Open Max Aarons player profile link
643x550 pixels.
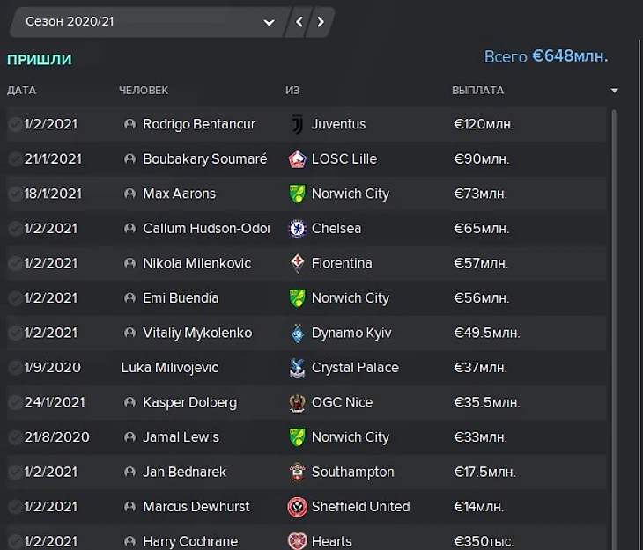point(179,194)
